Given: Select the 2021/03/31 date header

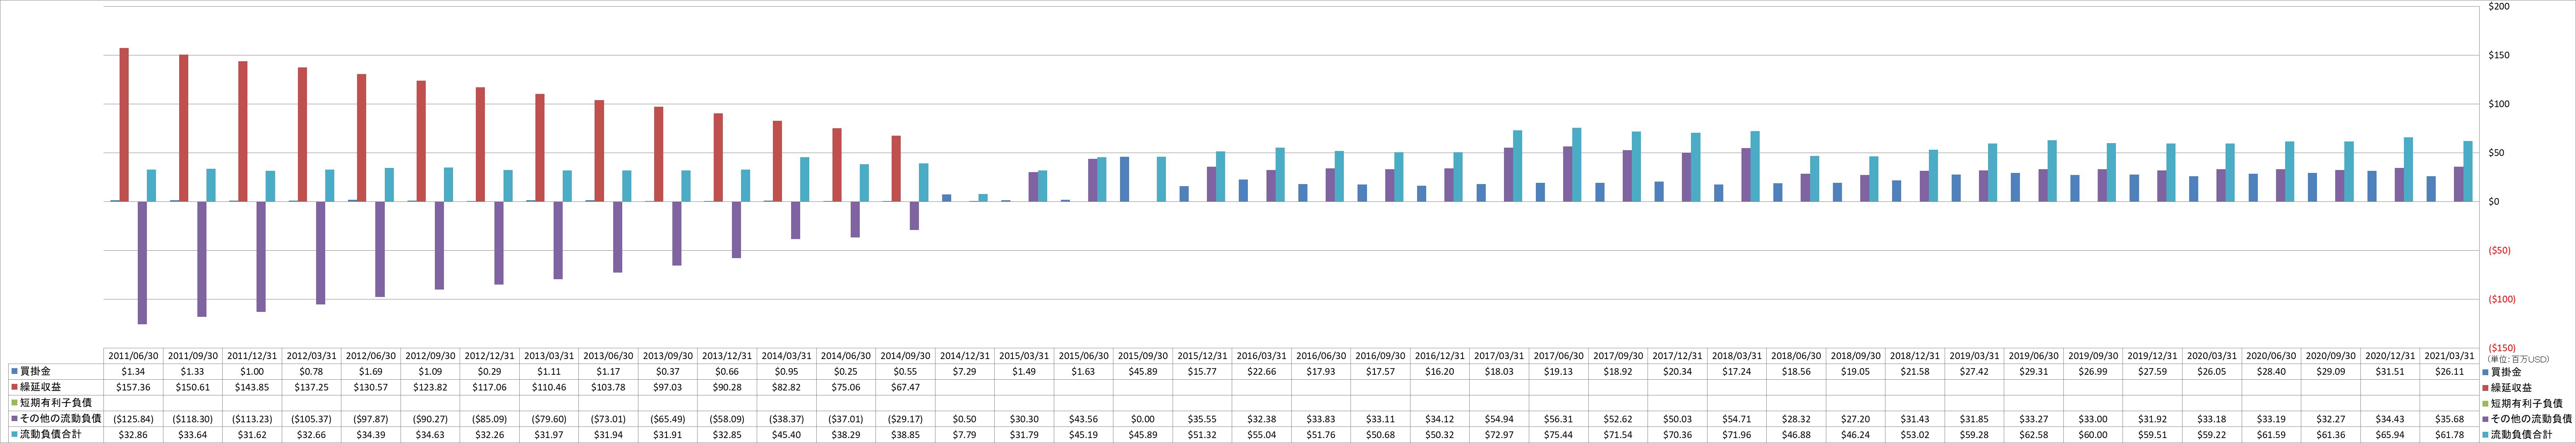Looking at the screenshot, I should (x=2450, y=356).
